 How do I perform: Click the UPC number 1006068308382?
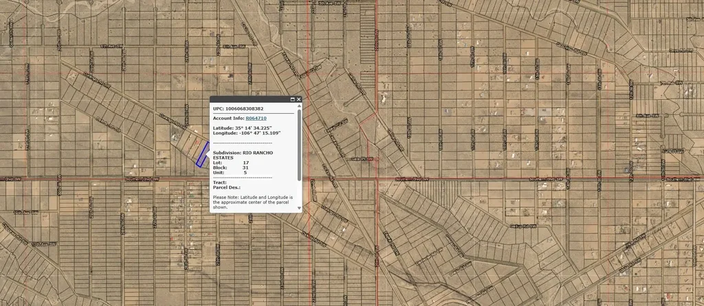(243, 108)
